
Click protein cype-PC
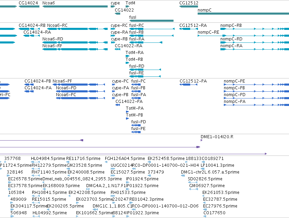[x=113, y=85]
